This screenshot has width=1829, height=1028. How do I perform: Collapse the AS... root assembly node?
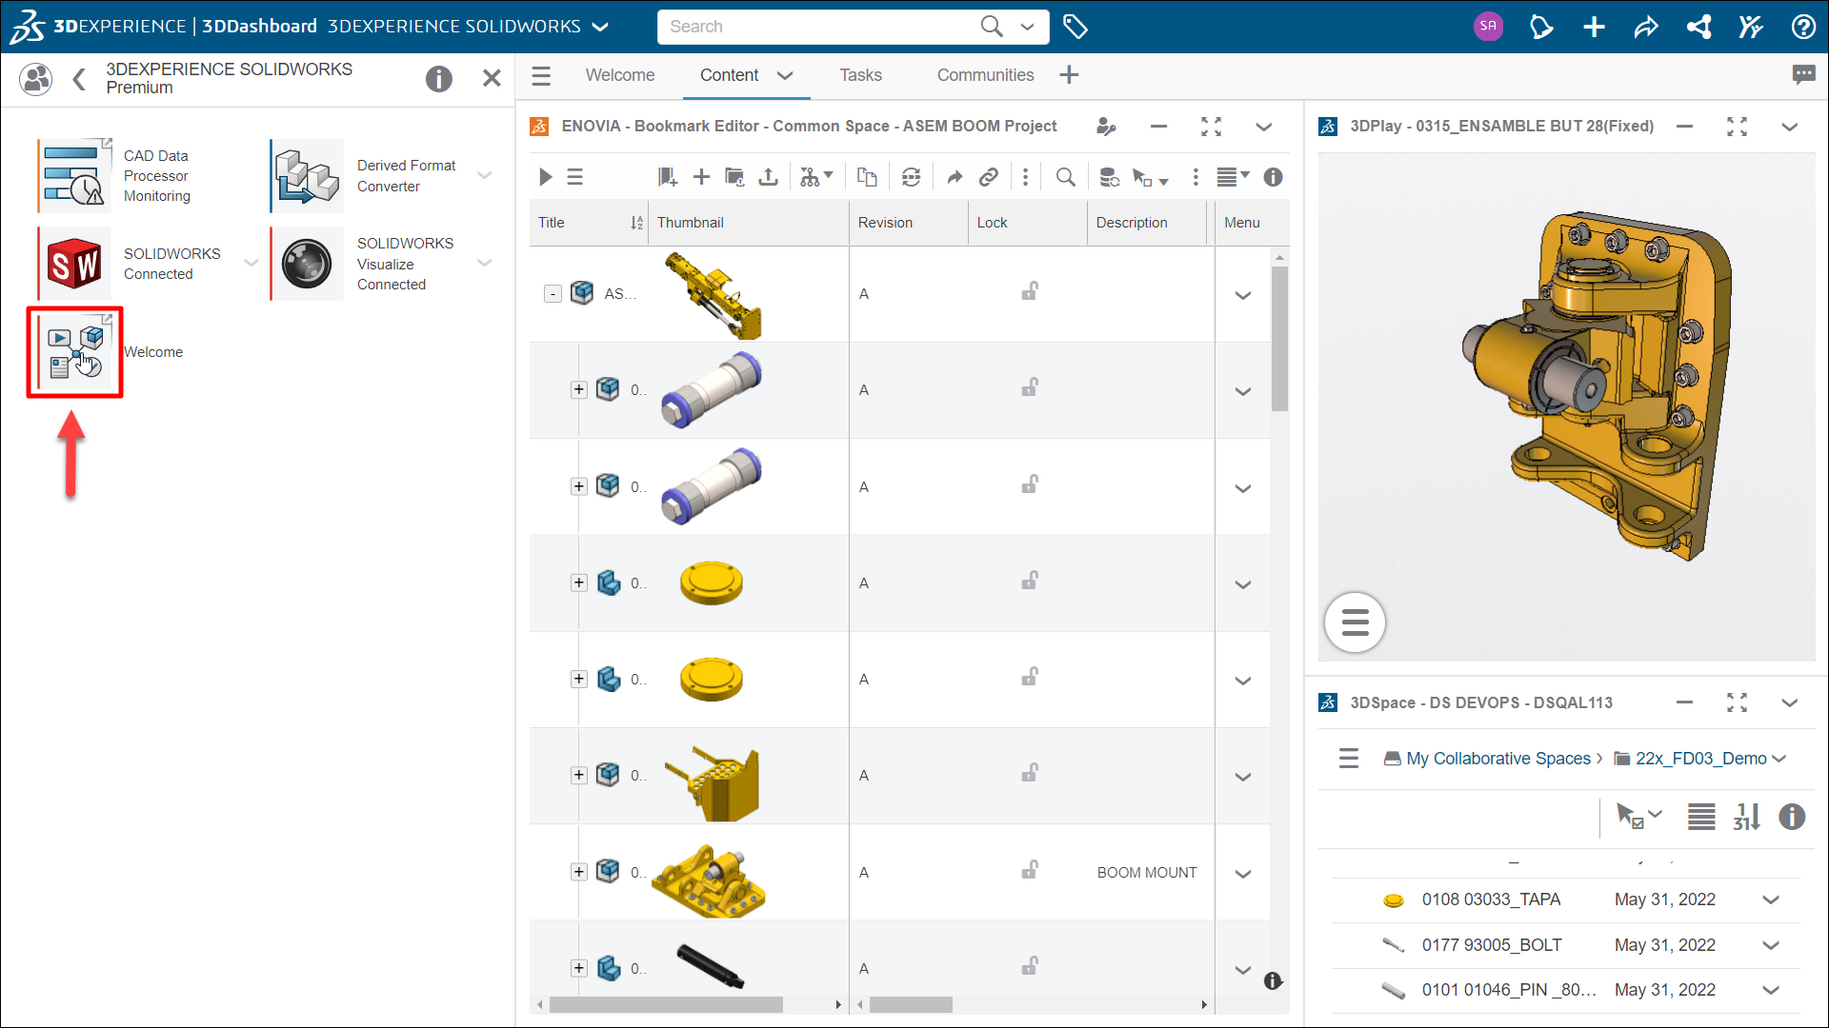click(553, 294)
